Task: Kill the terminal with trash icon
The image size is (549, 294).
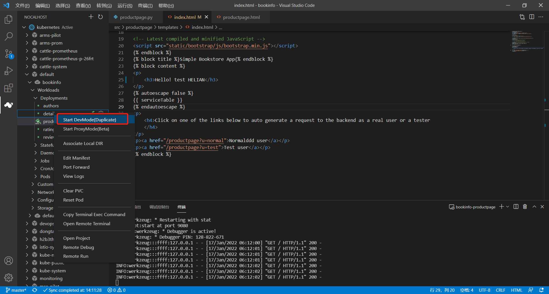Action: [x=525, y=207]
